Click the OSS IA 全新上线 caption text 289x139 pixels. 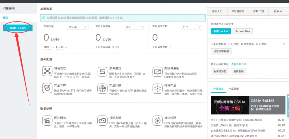(262, 101)
